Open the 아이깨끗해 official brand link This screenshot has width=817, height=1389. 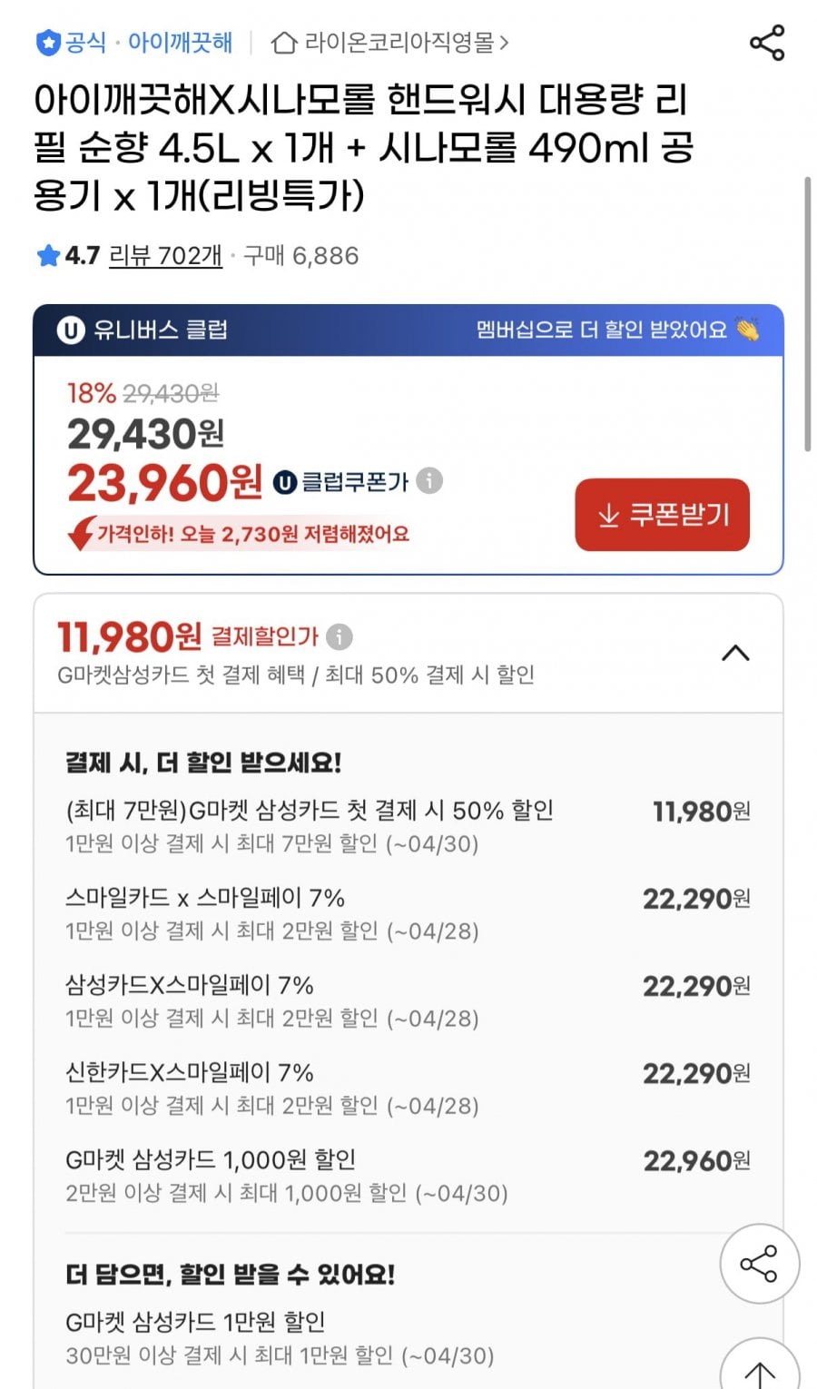point(180,43)
